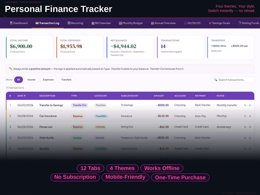Open the Monthly Budget tab
The height and width of the screenshot is (195, 260).
131,23
